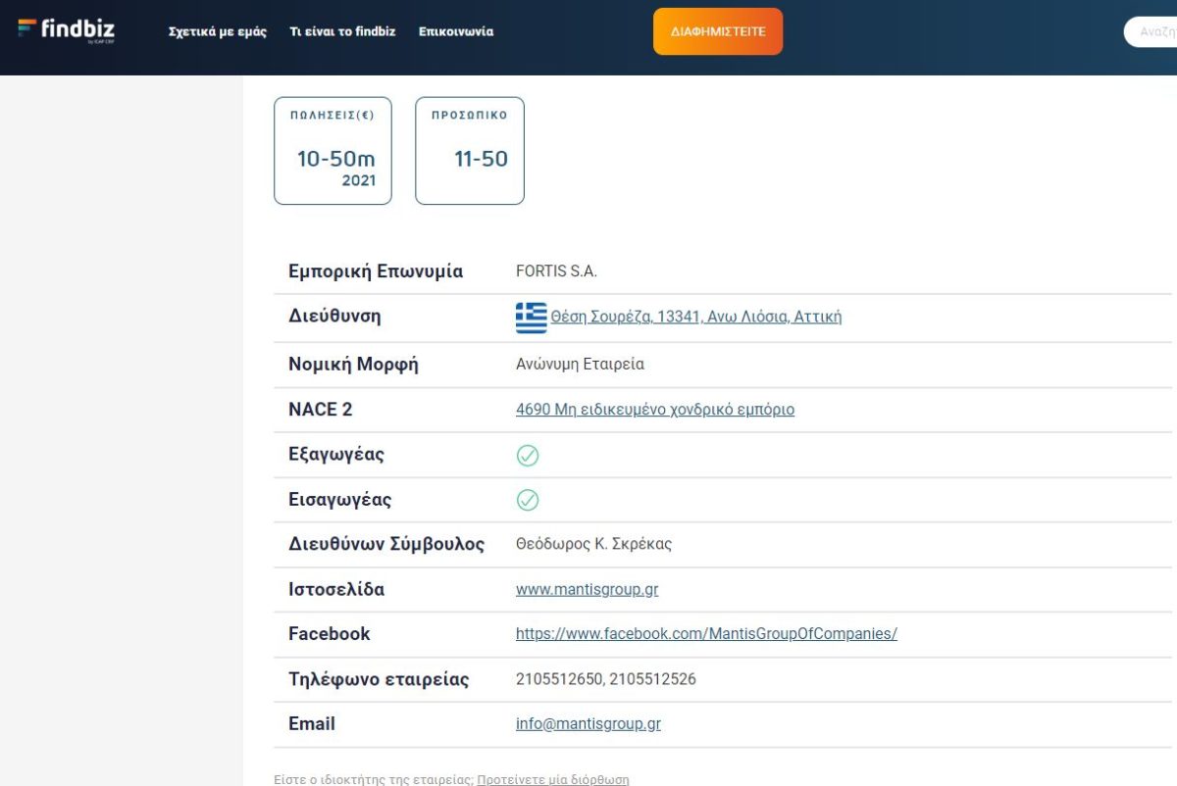Screen dimensions: 1177x786
Task: Click the Διευθύνων Σύμβουλος label
Action: (x=386, y=544)
